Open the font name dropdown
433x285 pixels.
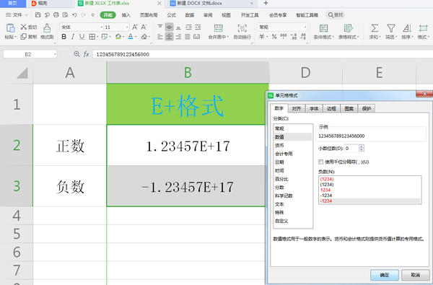coord(101,27)
